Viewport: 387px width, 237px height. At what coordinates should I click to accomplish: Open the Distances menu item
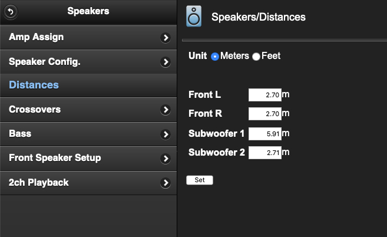point(34,85)
